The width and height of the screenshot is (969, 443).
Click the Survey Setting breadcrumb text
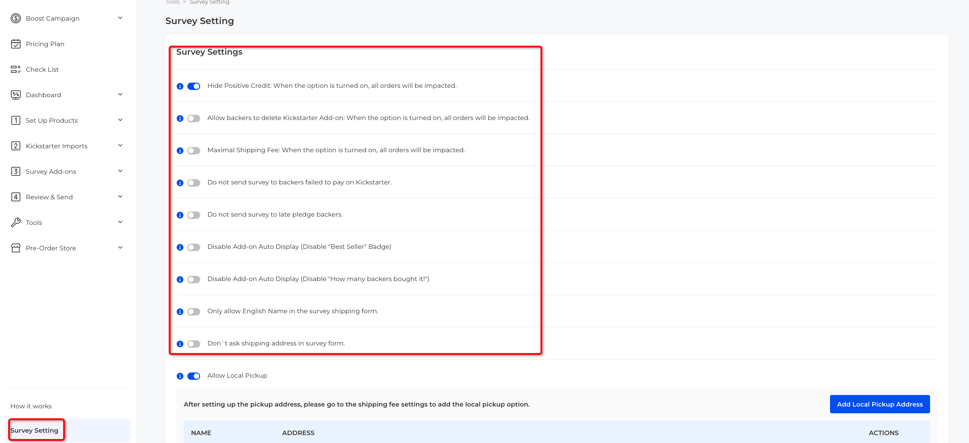click(209, 2)
